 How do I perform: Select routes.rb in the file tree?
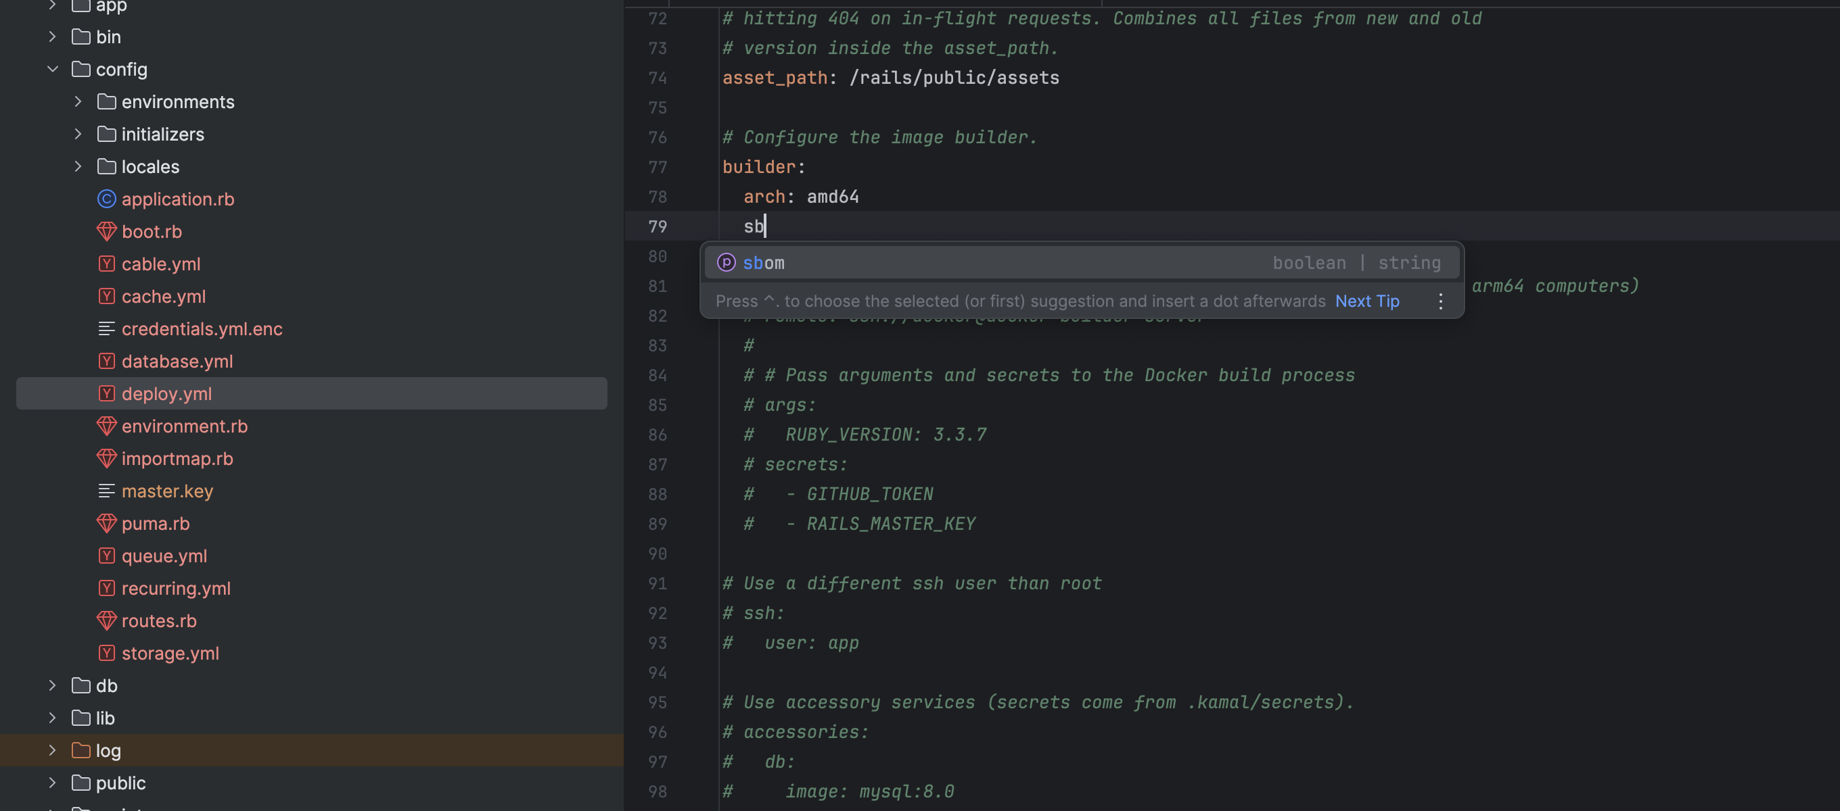click(x=158, y=620)
